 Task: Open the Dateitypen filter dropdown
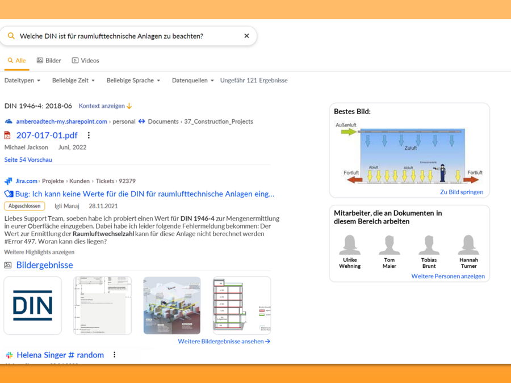point(22,81)
